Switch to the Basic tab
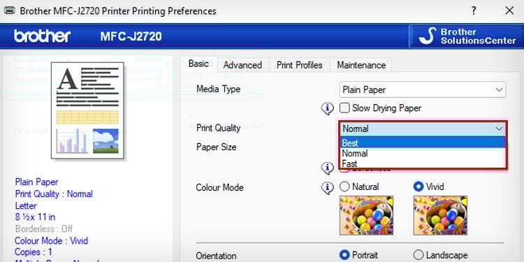This screenshot has width=524, height=262. coord(198,64)
